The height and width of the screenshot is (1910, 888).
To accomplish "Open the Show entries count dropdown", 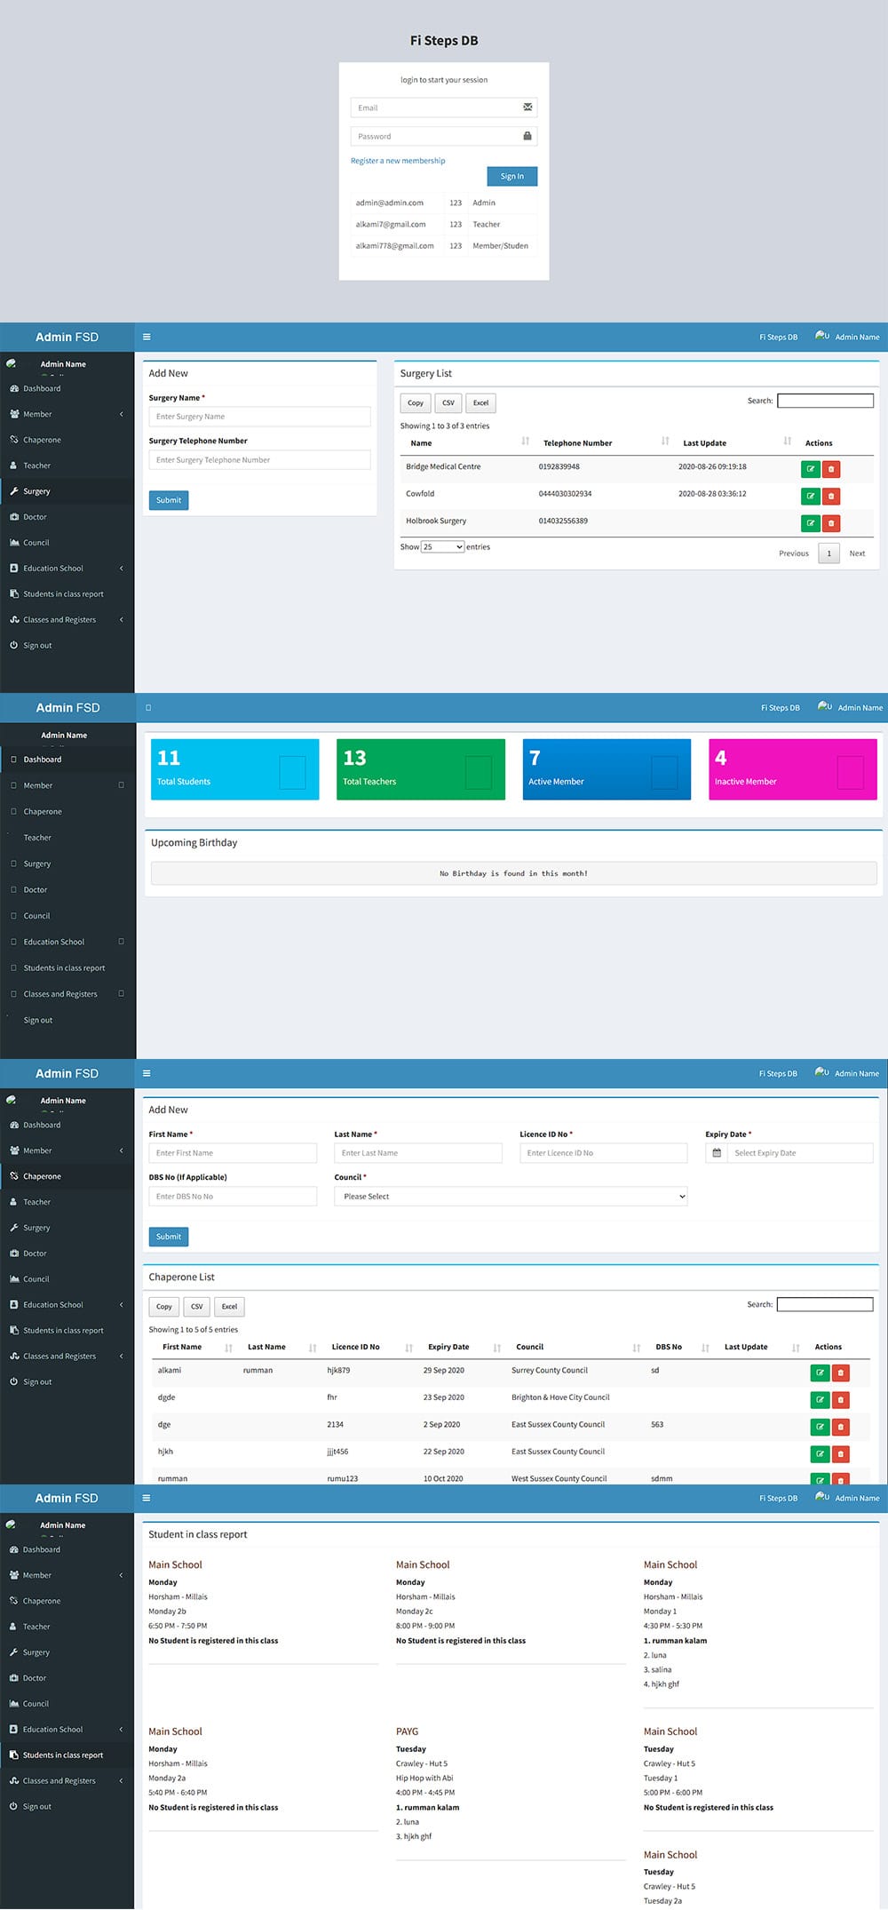I will 442,547.
